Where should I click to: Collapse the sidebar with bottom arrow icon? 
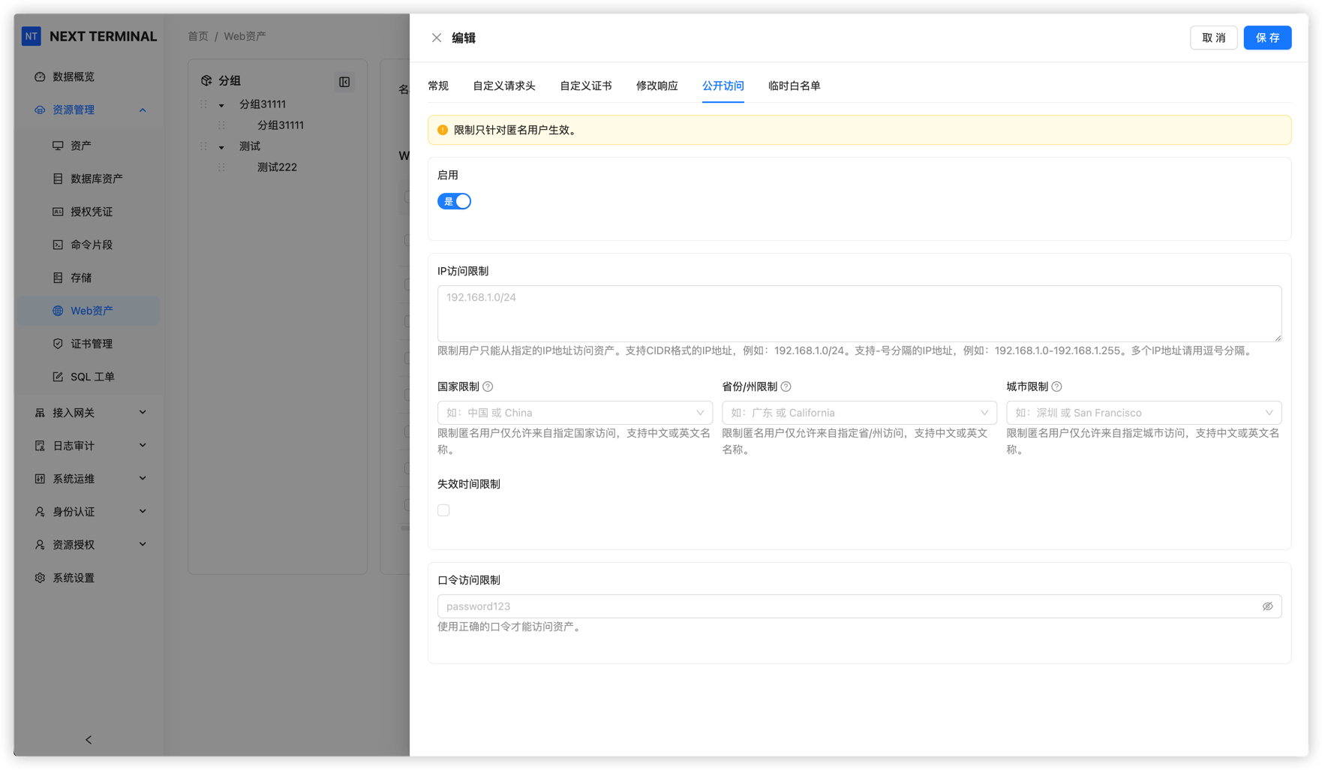click(89, 740)
